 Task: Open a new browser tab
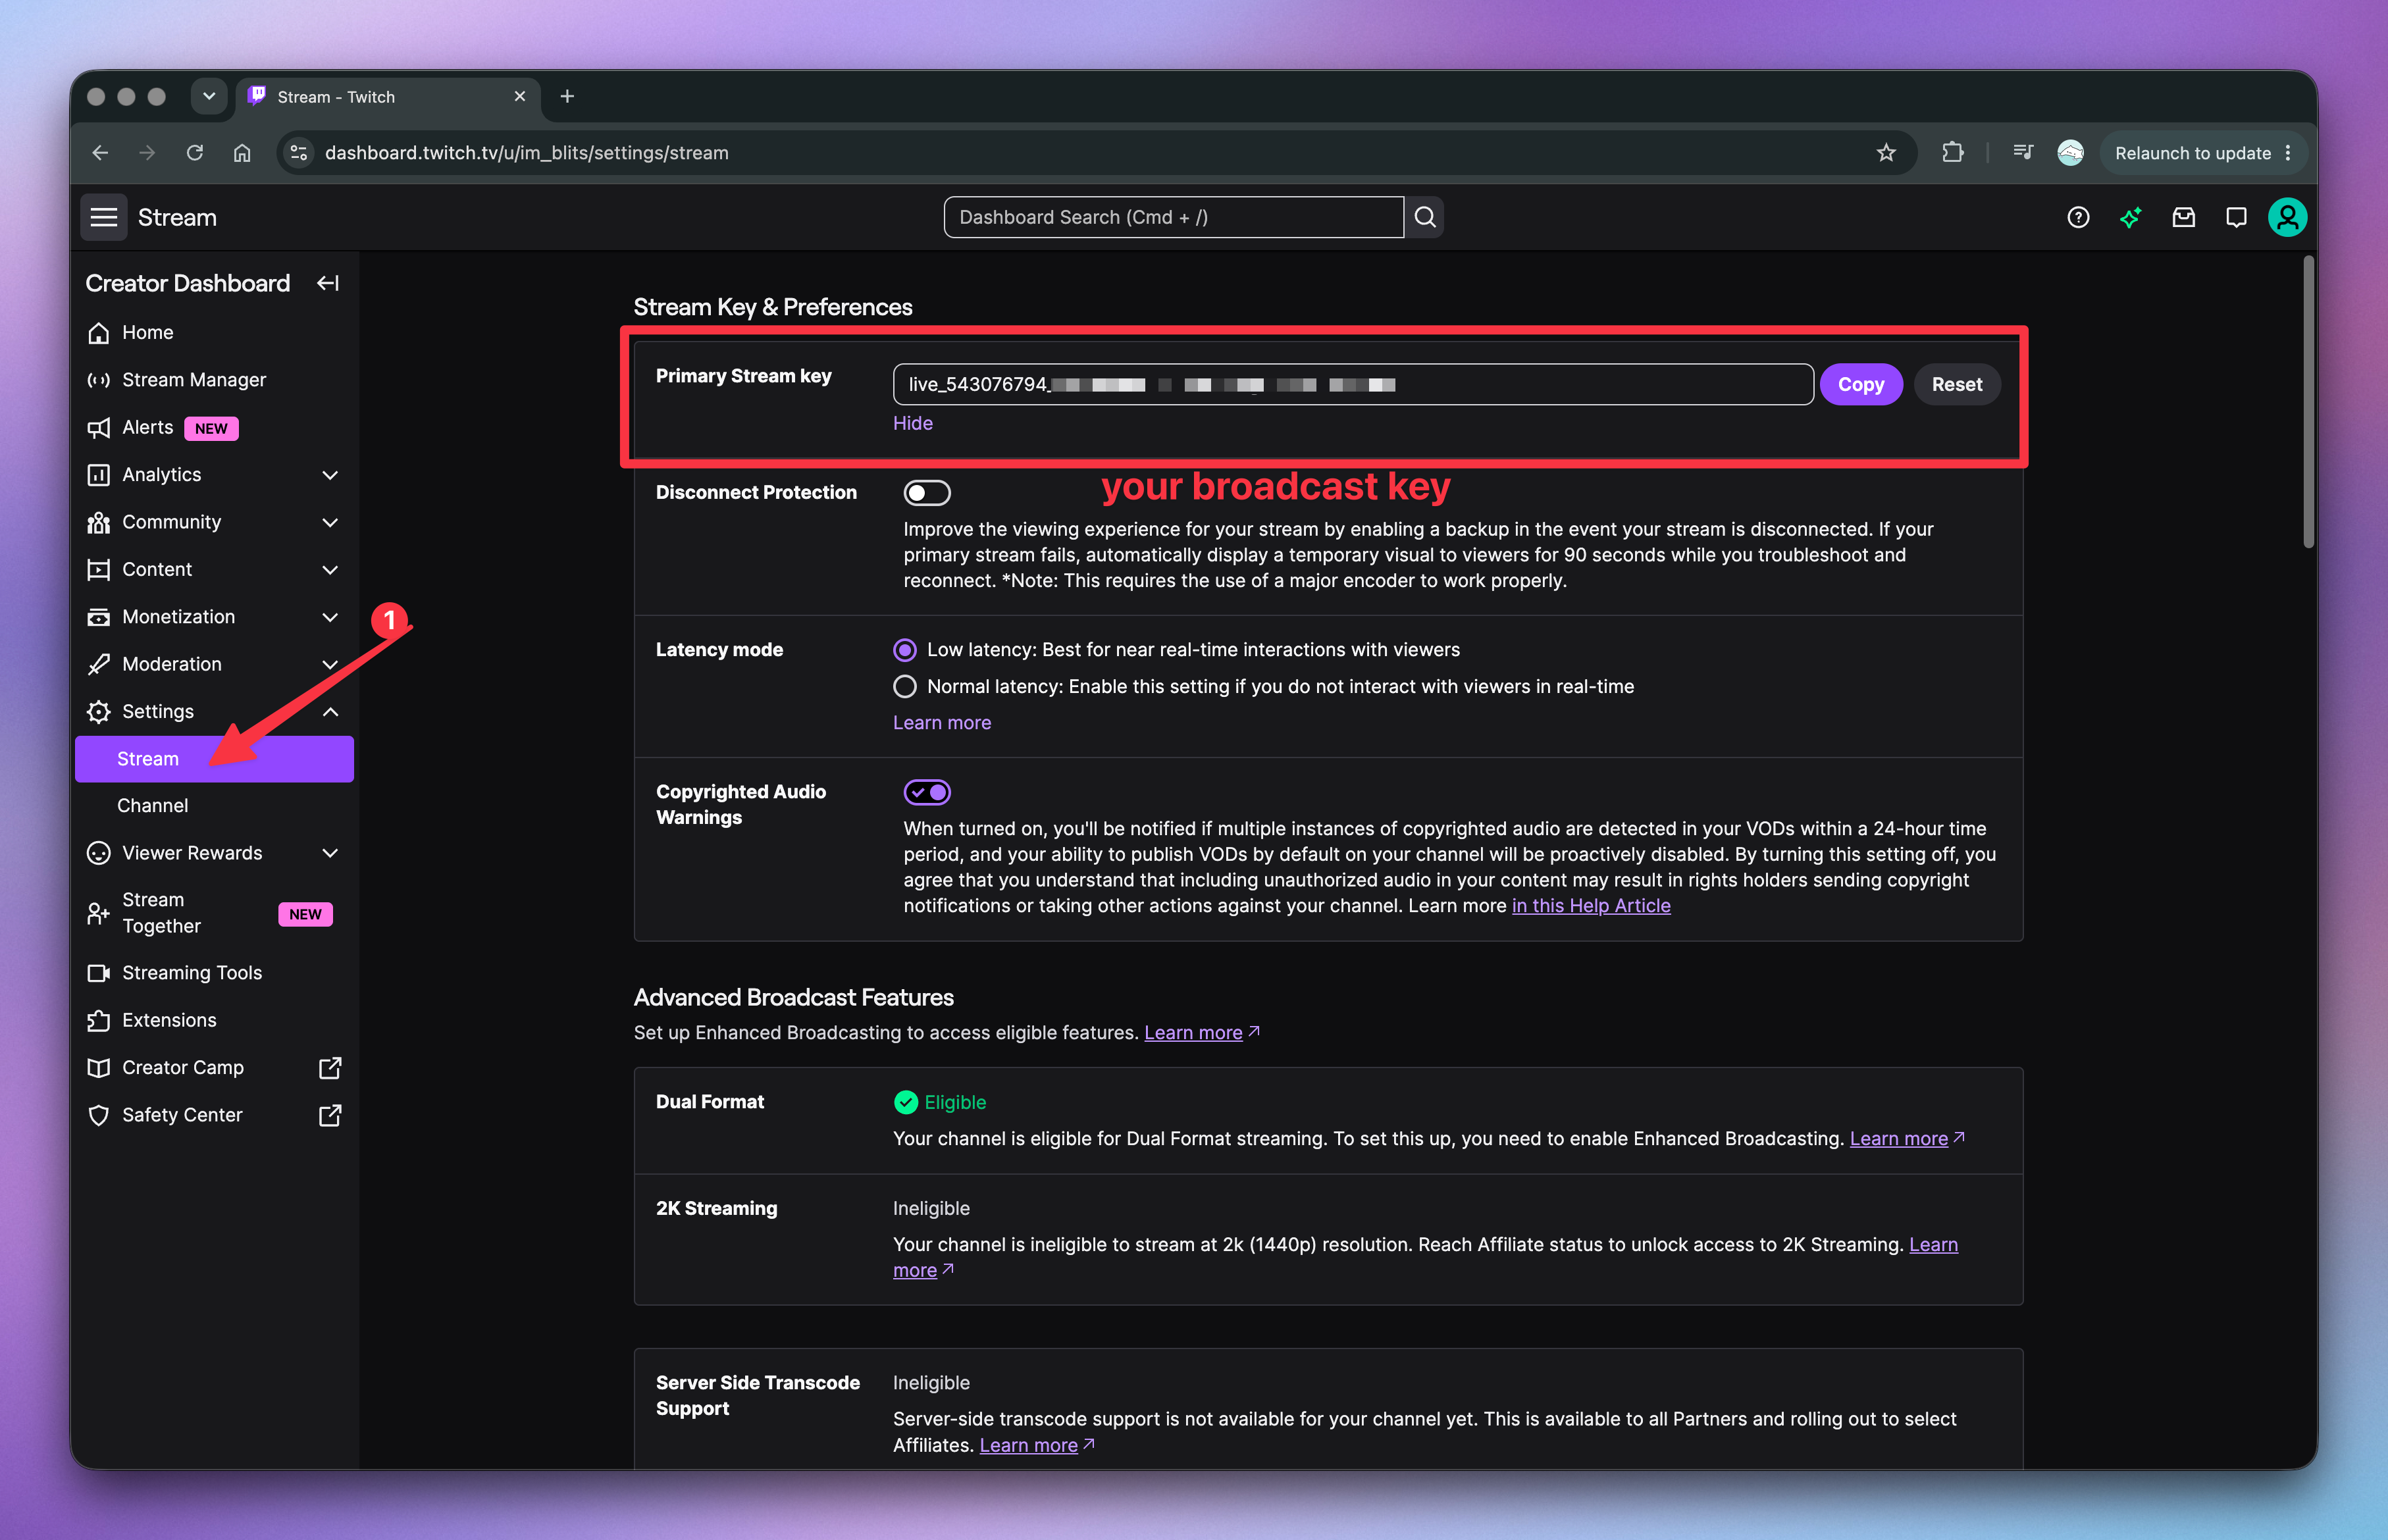pyautogui.click(x=567, y=96)
